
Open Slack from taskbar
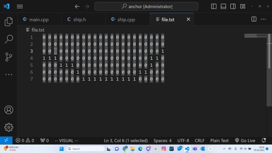pyautogui.click(x=156, y=149)
